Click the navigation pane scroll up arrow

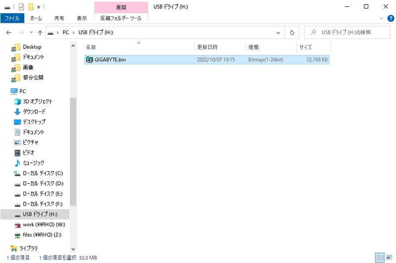point(73,46)
